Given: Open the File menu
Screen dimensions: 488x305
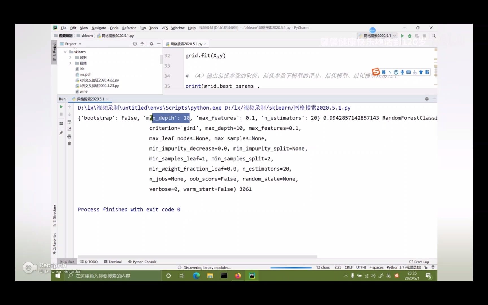Looking at the screenshot, I should point(64,28).
